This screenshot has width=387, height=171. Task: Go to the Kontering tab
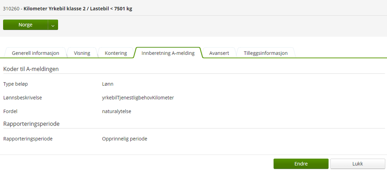[x=116, y=53]
